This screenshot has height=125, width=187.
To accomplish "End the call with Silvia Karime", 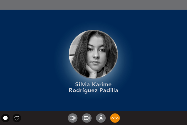I will [115, 118].
